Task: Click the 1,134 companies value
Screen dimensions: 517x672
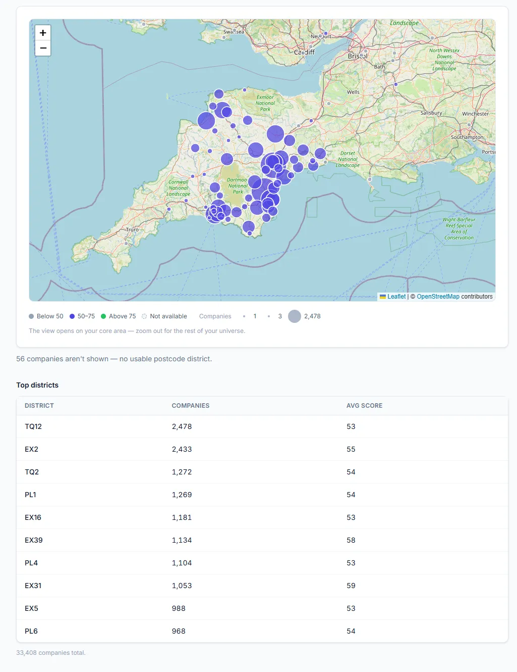Action: 182,540
